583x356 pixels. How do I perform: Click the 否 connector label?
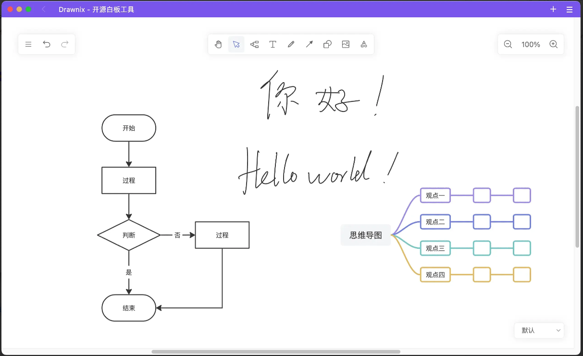(x=177, y=235)
